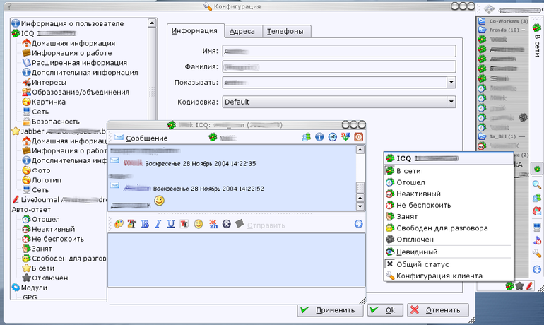Click gray square icon beside Отправить
Screen dimensions: 544x325
[240, 224]
